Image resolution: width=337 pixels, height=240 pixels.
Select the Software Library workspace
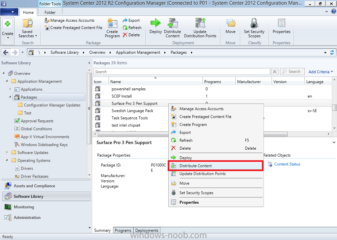[x=46, y=196]
